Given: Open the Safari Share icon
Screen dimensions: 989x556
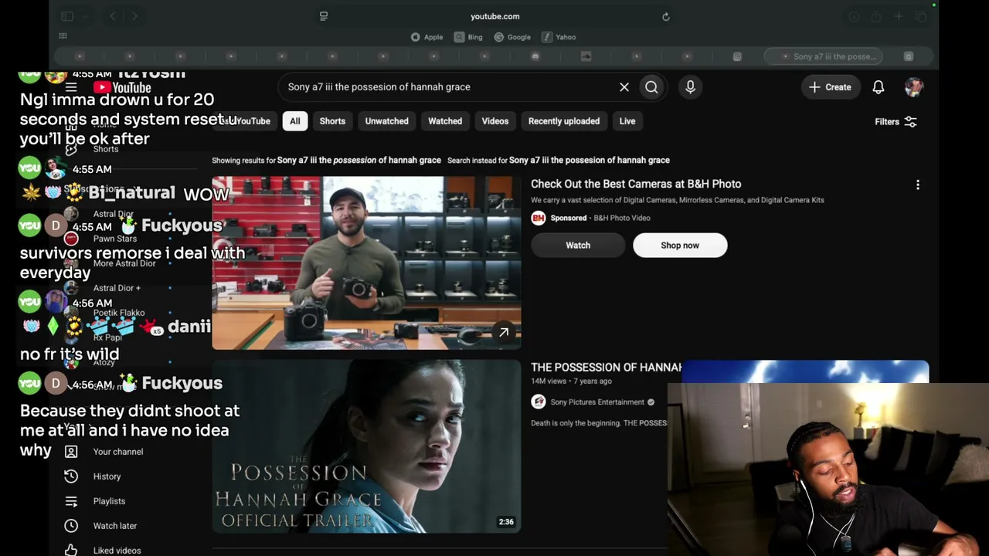Looking at the screenshot, I should click(875, 16).
